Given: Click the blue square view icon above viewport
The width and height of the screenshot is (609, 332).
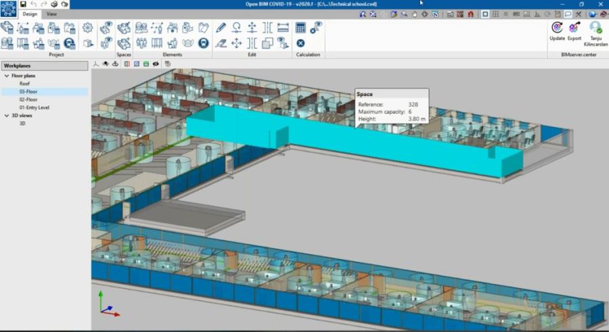Looking at the screenshot, I should point(137,64).
